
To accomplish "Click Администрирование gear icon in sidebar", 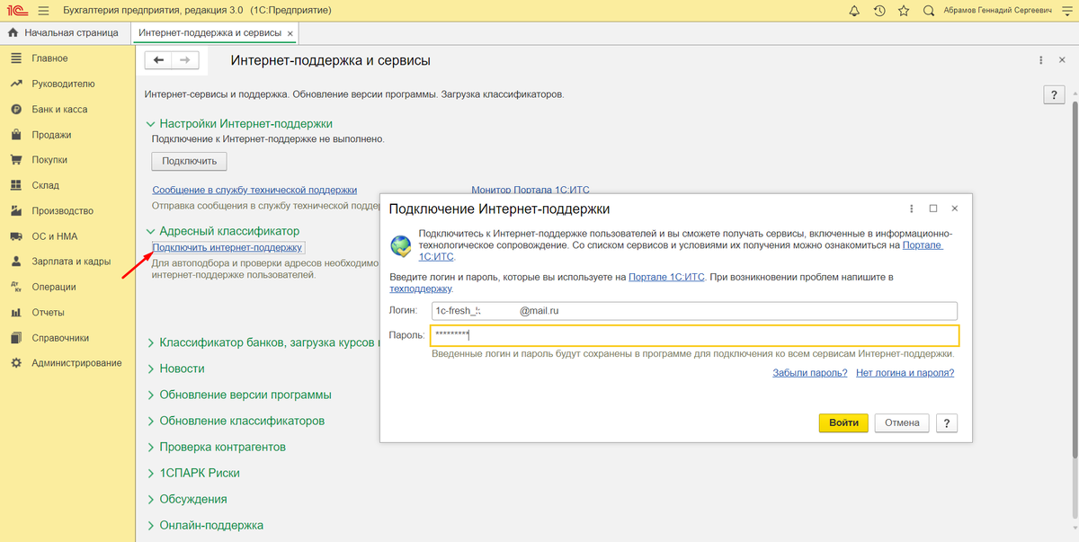I will click(15, 363).
